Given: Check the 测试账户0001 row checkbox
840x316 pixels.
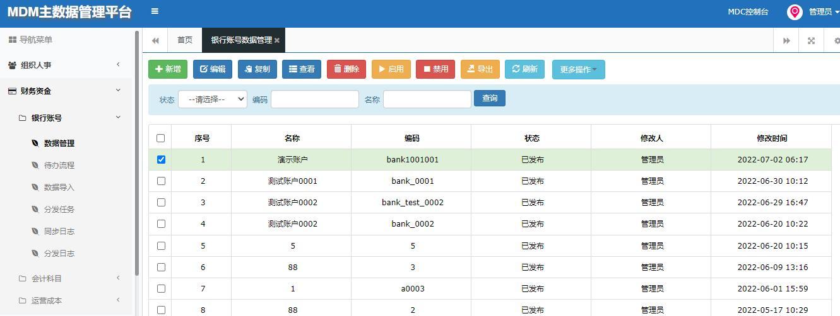Looking at the screenshot, I should click(161, 181).
